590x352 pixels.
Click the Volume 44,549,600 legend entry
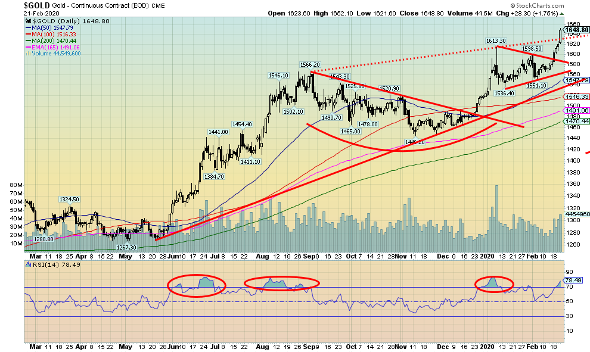(x=54, y=54)
